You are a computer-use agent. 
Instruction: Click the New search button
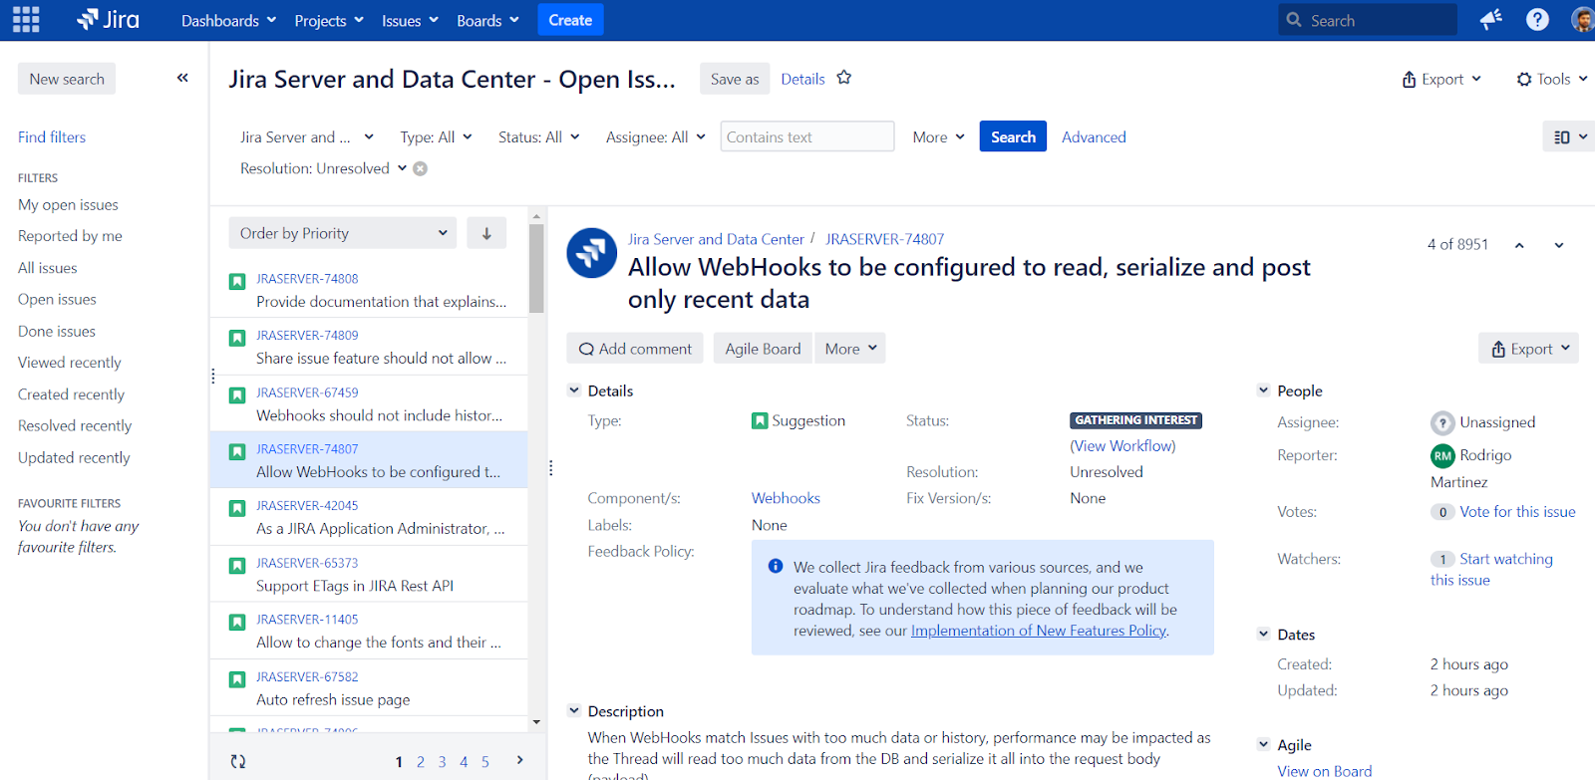67,79
